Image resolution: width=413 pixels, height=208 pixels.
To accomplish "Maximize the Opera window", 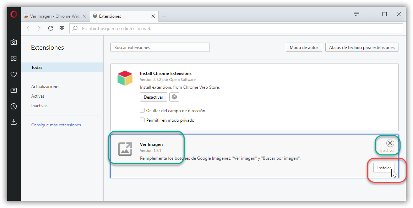I will pyautogui.click(x=385, y=14).
